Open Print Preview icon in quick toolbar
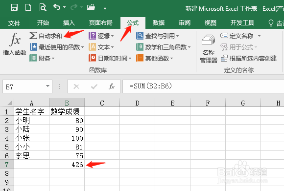Screen dimensions: 284x191 pos(43,8)
